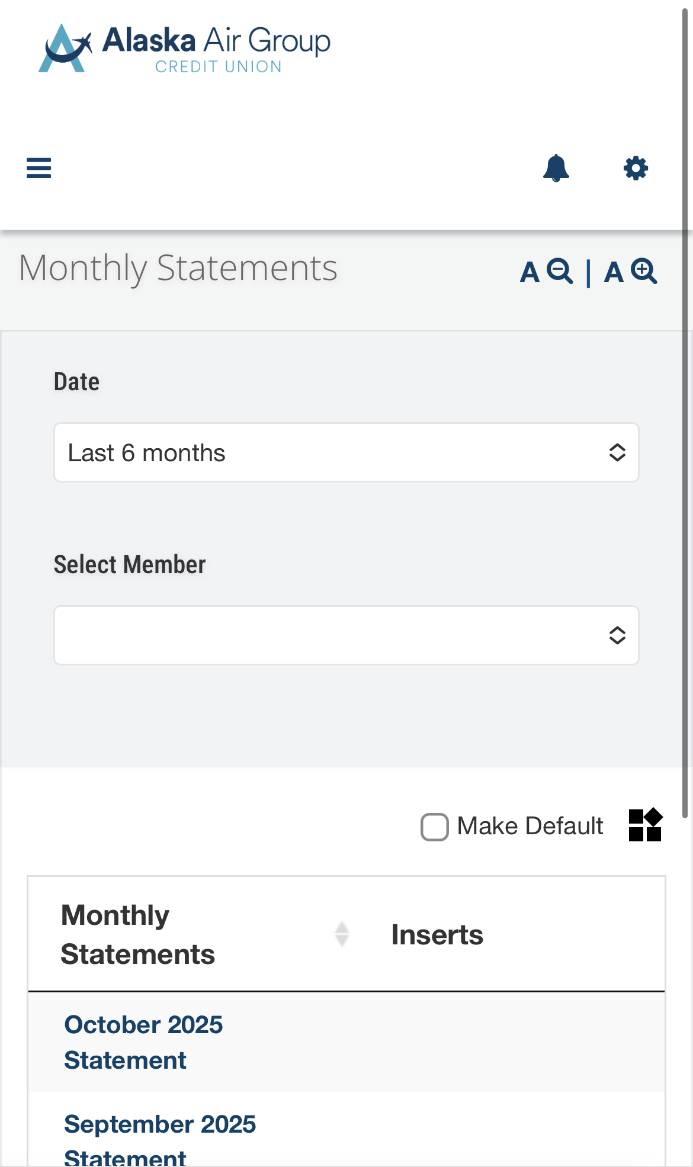Viewport: 693px width, 1167px height.
Task: Decrease text size with zoom-out icon
Action: (x=547, y=272)
